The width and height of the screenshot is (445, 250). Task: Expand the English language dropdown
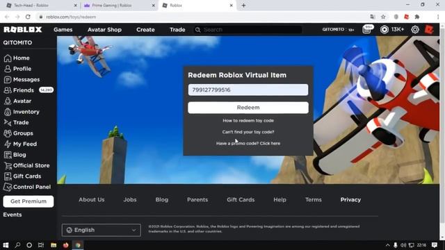102,230
